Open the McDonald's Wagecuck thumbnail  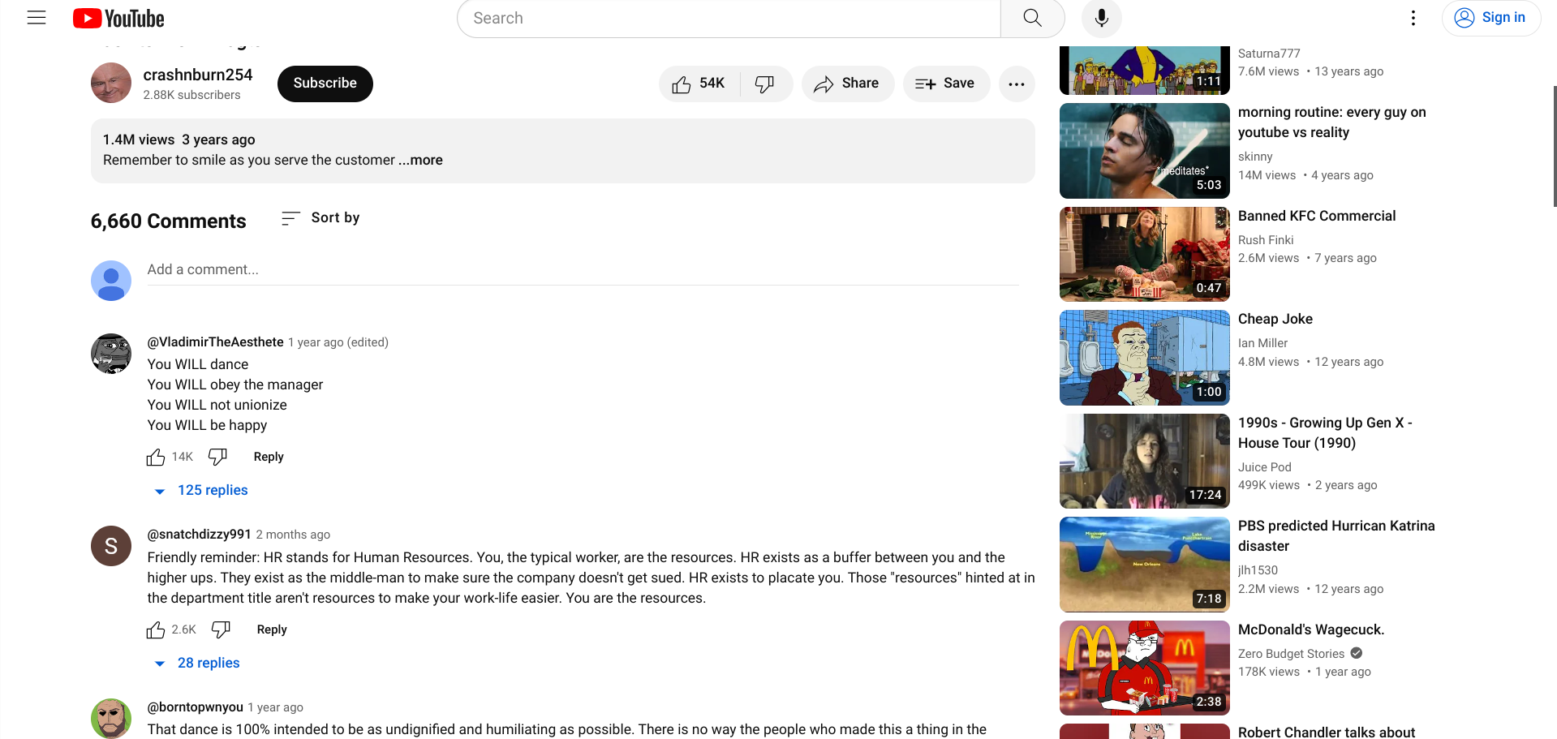point(1144,668)
